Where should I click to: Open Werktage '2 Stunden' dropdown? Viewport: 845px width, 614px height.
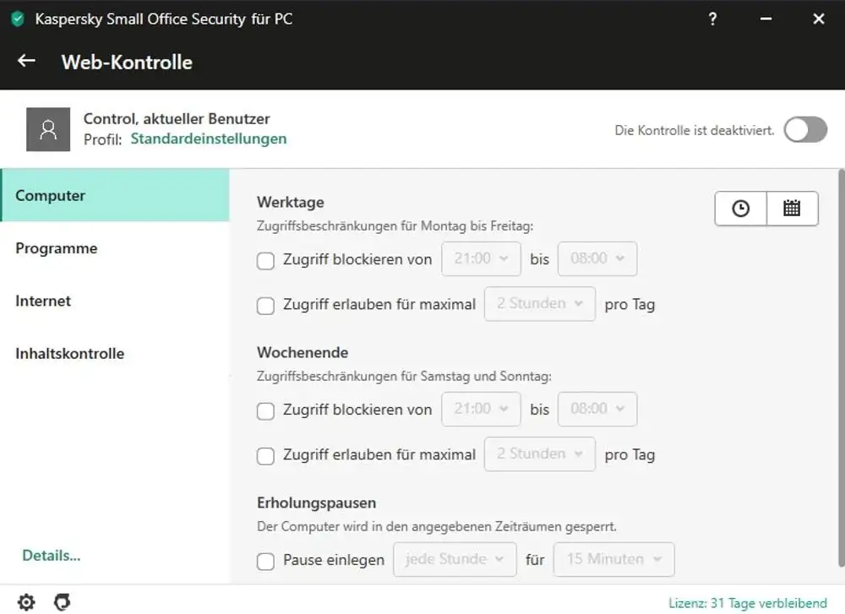point(539,304)
